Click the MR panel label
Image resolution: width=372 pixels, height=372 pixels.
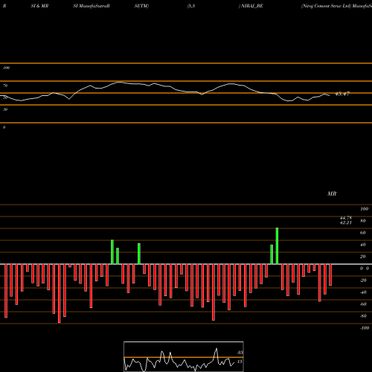(332, 193)
